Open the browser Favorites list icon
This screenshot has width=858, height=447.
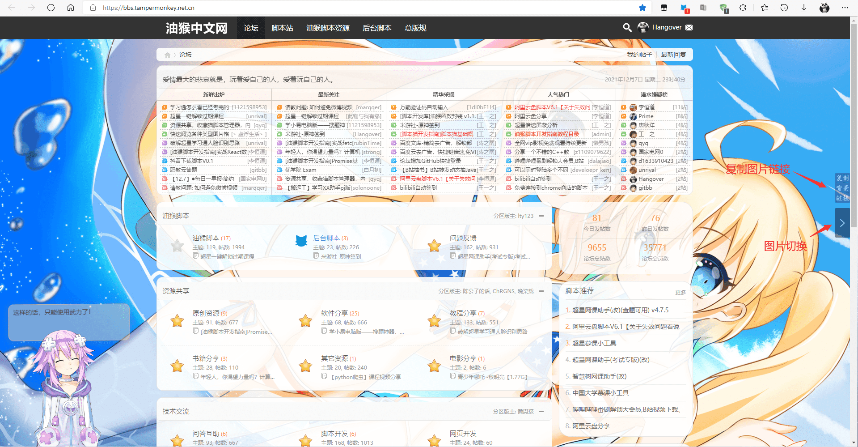coord(765,8)
